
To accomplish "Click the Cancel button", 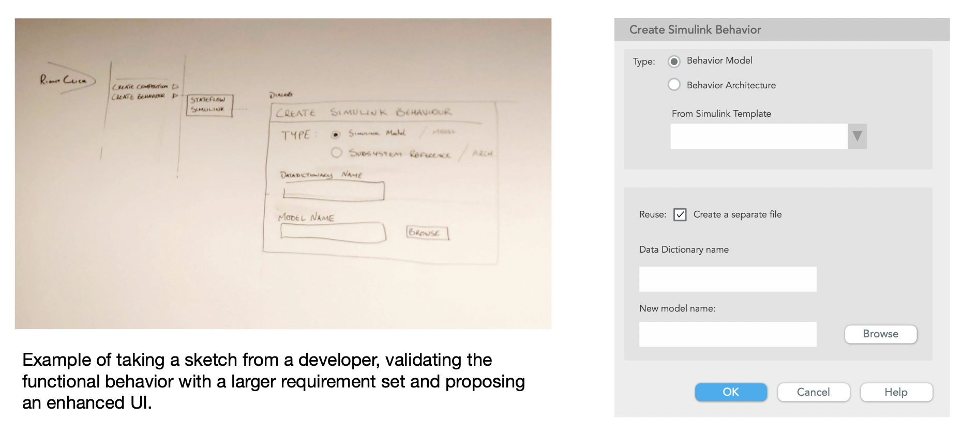I will pyautogui.click(x=814, y=392).
